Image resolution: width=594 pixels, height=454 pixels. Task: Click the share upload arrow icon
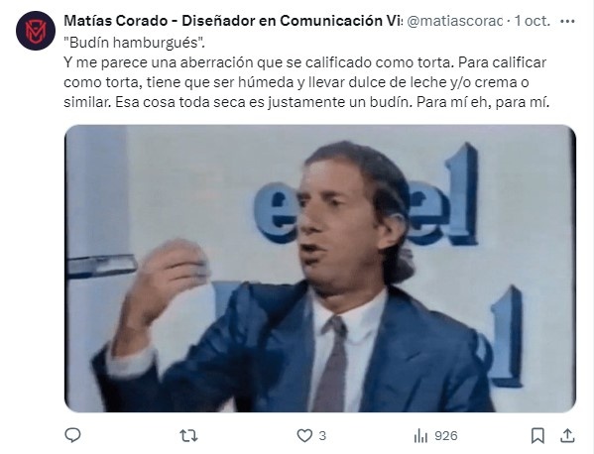(567, 435)
